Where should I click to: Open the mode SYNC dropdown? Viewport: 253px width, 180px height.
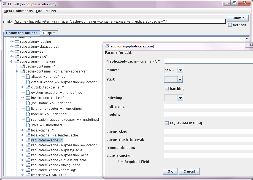[181, 70]
